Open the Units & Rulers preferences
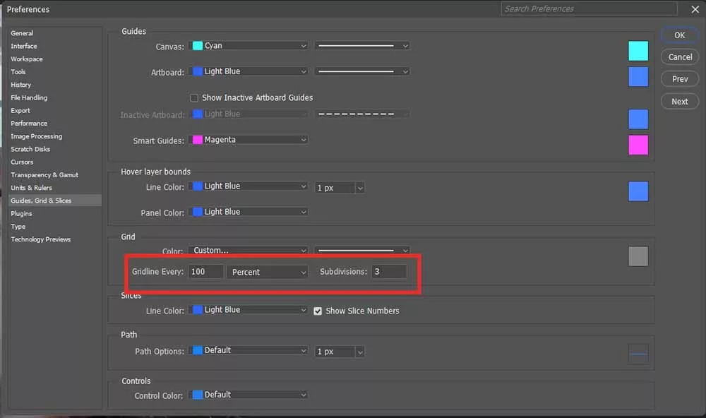Image resolution: width=706 pixels, height=418 pixels. (31, 187)
